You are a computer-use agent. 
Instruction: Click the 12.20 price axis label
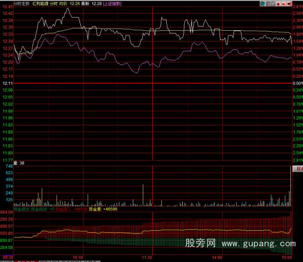pos(8,62)
